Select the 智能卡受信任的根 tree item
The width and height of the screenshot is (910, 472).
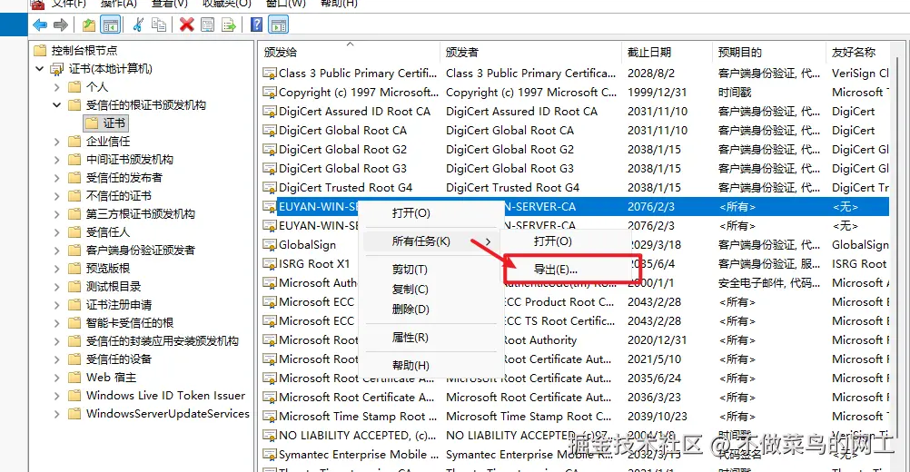coord(130,323)
